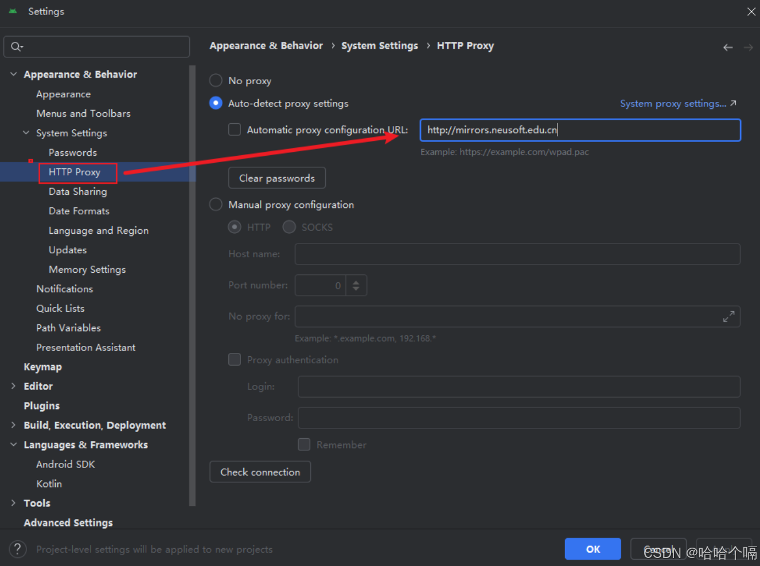This screenshot has height=566, width=760.
Task: Expand the Build, Execution, Deployment section
Action: [13, 425]
